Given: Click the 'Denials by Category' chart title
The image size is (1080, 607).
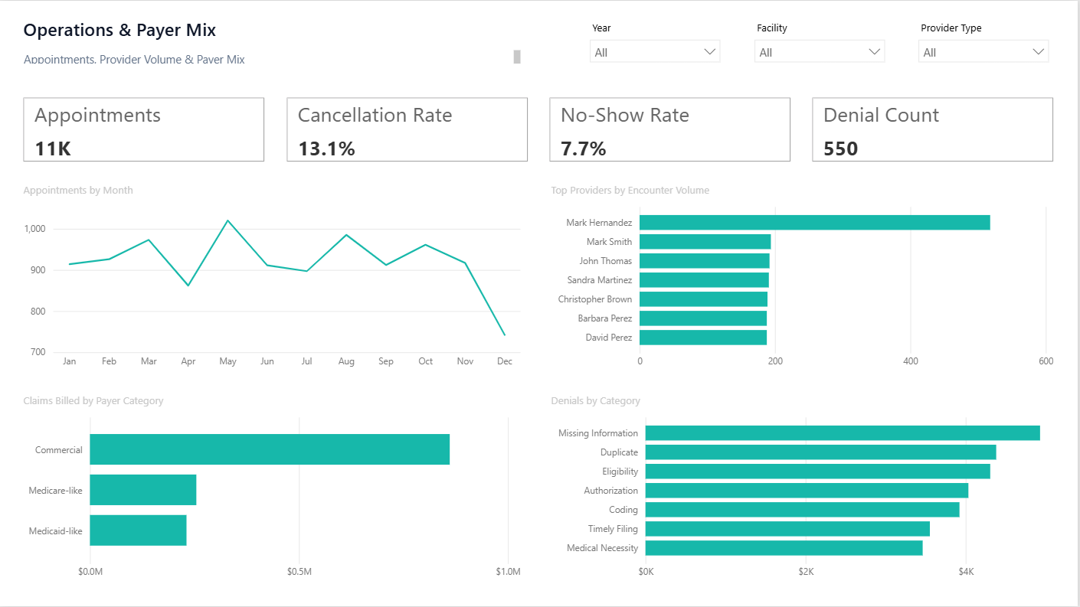Looking at the screenshot, I should pyautogui.click(x=596, y=401).
